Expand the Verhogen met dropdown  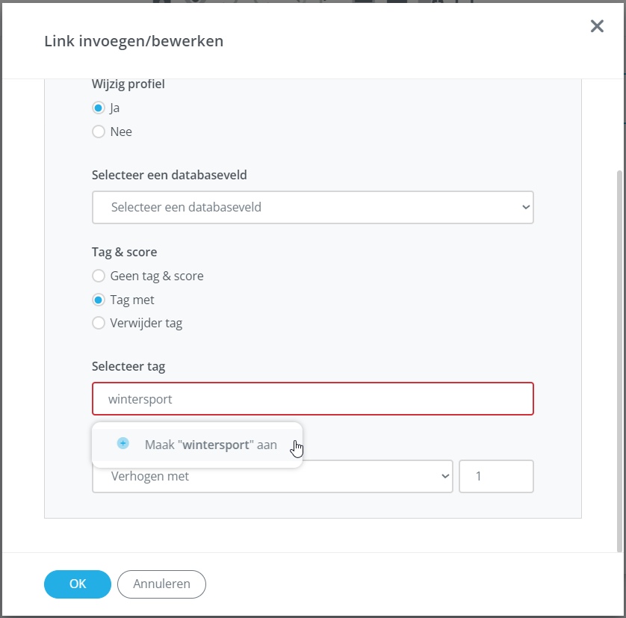(272, 476)
